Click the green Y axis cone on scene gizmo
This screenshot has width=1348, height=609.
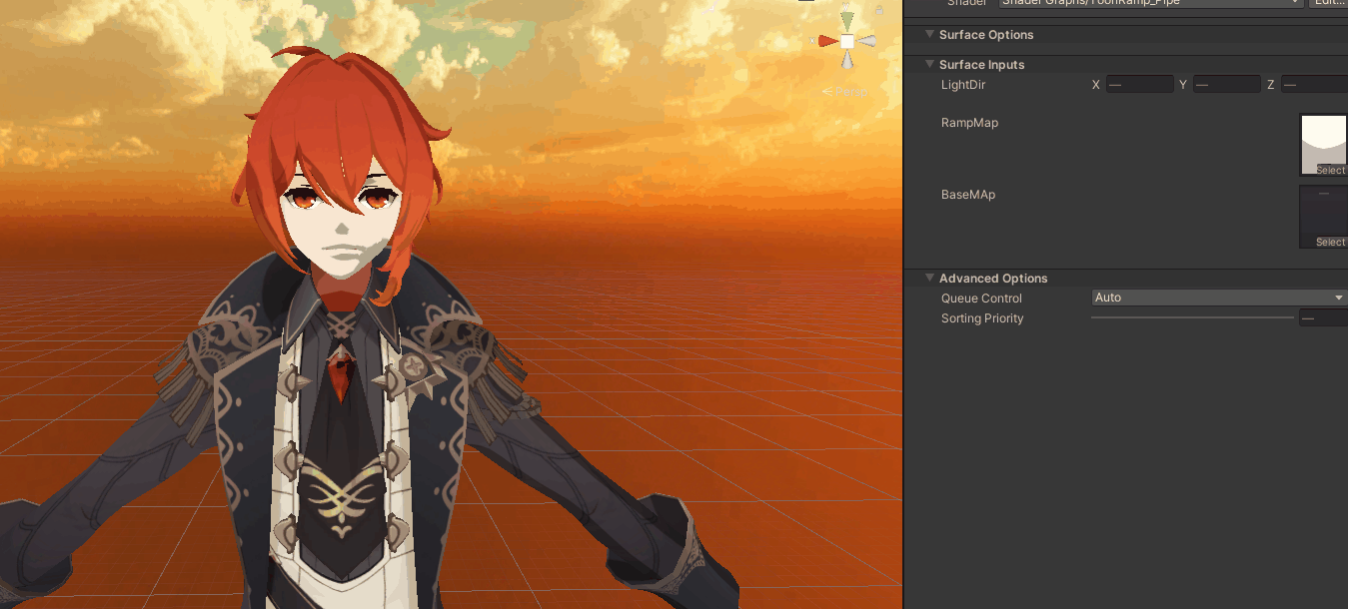click(x=847, y=19)
